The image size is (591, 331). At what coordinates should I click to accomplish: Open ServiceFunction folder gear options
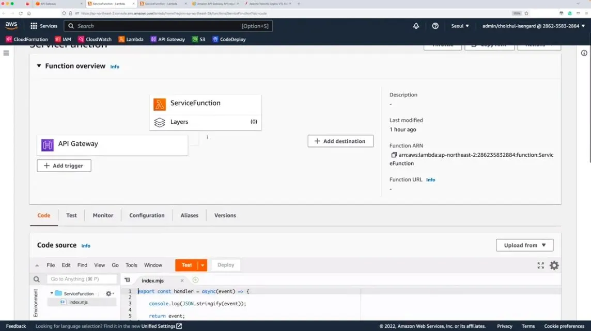click(110, 293)
